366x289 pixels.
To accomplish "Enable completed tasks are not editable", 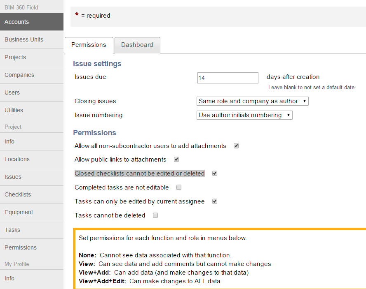I will (179, 187).
